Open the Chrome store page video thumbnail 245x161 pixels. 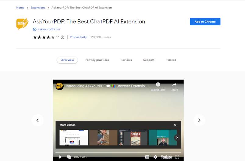click(74, 138)
